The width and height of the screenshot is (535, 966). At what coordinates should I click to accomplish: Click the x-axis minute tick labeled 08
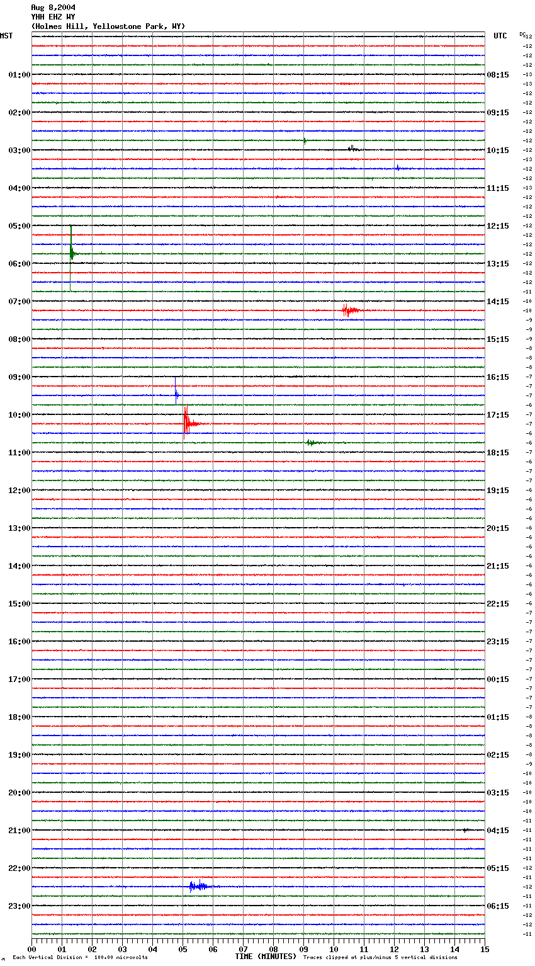click(x=273, y=949)
